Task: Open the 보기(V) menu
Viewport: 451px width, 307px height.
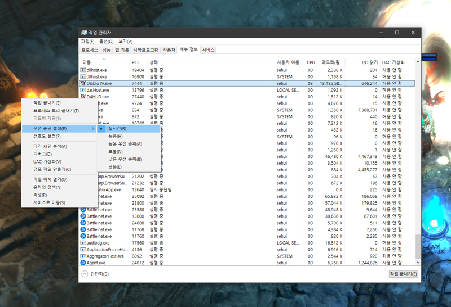Action: coord(125,41)
